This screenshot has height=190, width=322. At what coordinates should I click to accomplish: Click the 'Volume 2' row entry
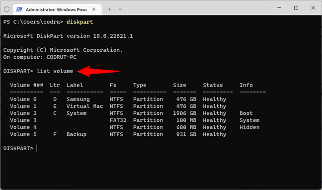pos(23,113)
